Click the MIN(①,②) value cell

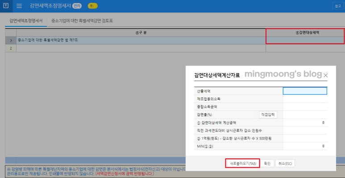(x=305, y=146)
